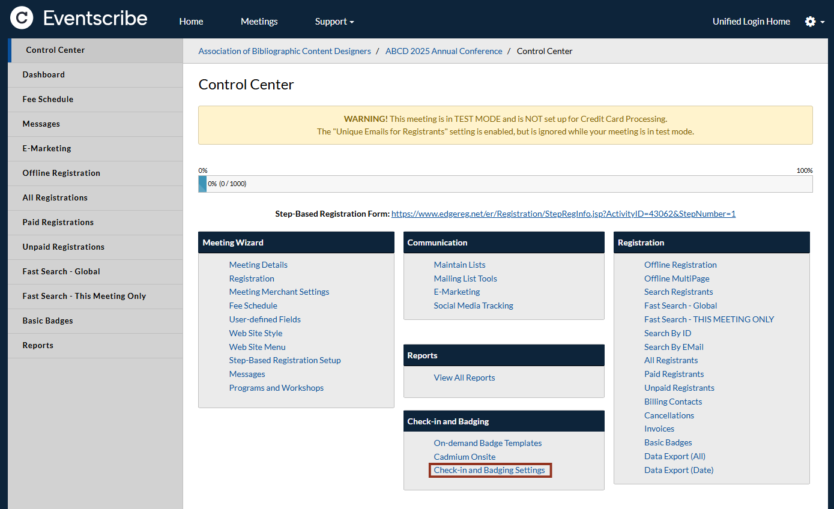Open Paid Registrants link
The width and height of the screenshot is (834, 509).
[x=674, y=374]
